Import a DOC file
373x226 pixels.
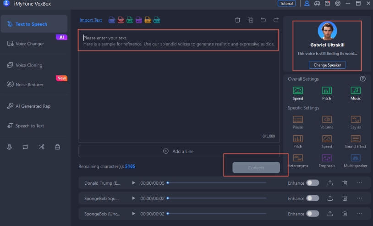coord(111,20)
